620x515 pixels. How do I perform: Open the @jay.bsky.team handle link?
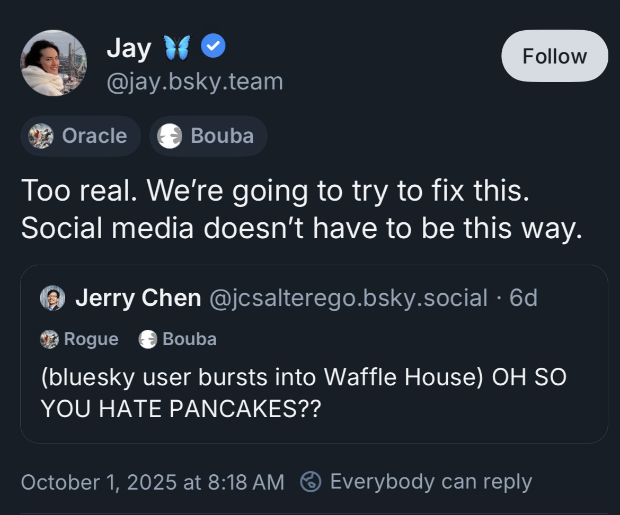pos(195,82)
